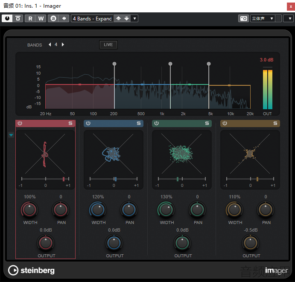Solo the red band

pos(70,123)
